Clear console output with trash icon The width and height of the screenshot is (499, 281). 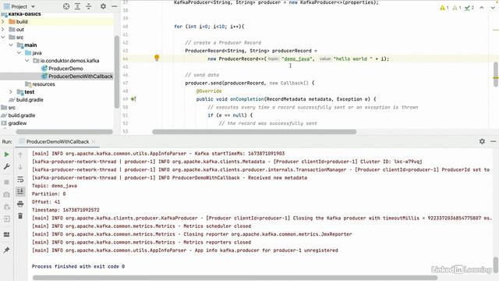pyautogui.click(x=20, y=215)
